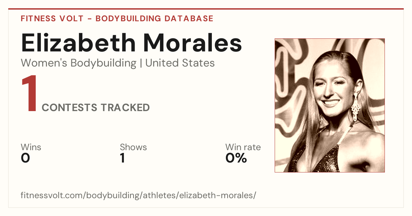Click the pipe separator before United States

coord(141,63)
